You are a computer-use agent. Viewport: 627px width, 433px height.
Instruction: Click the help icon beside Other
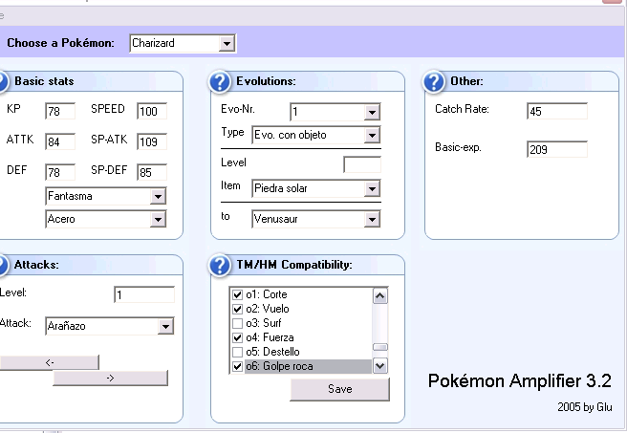coord(434,82)
